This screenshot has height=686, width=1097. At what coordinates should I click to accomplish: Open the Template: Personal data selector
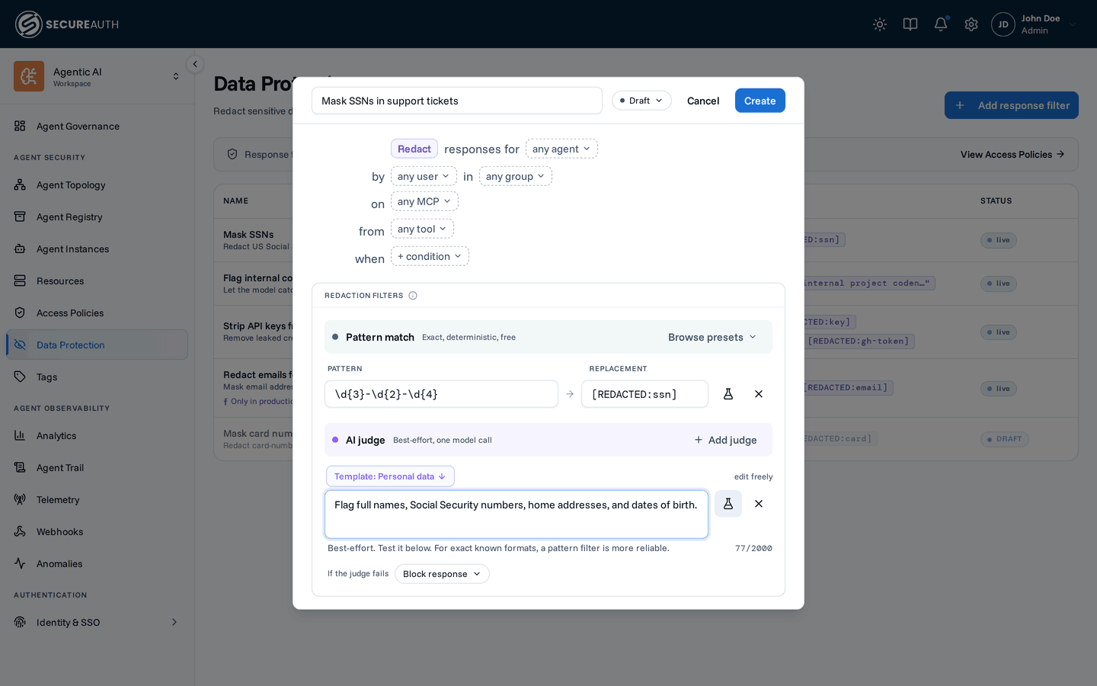coord(390,476)
